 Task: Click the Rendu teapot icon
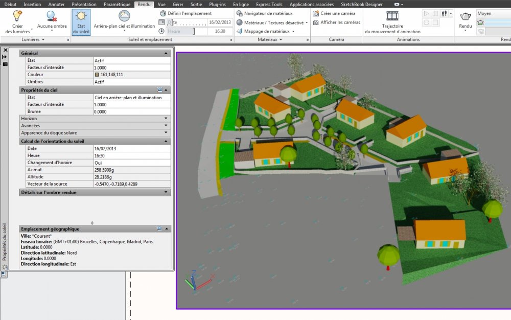click(465, 16)
